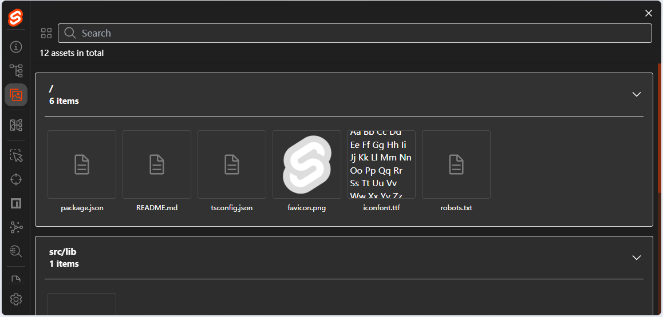Select the Assets tab in the sidebar

[16, 95]
